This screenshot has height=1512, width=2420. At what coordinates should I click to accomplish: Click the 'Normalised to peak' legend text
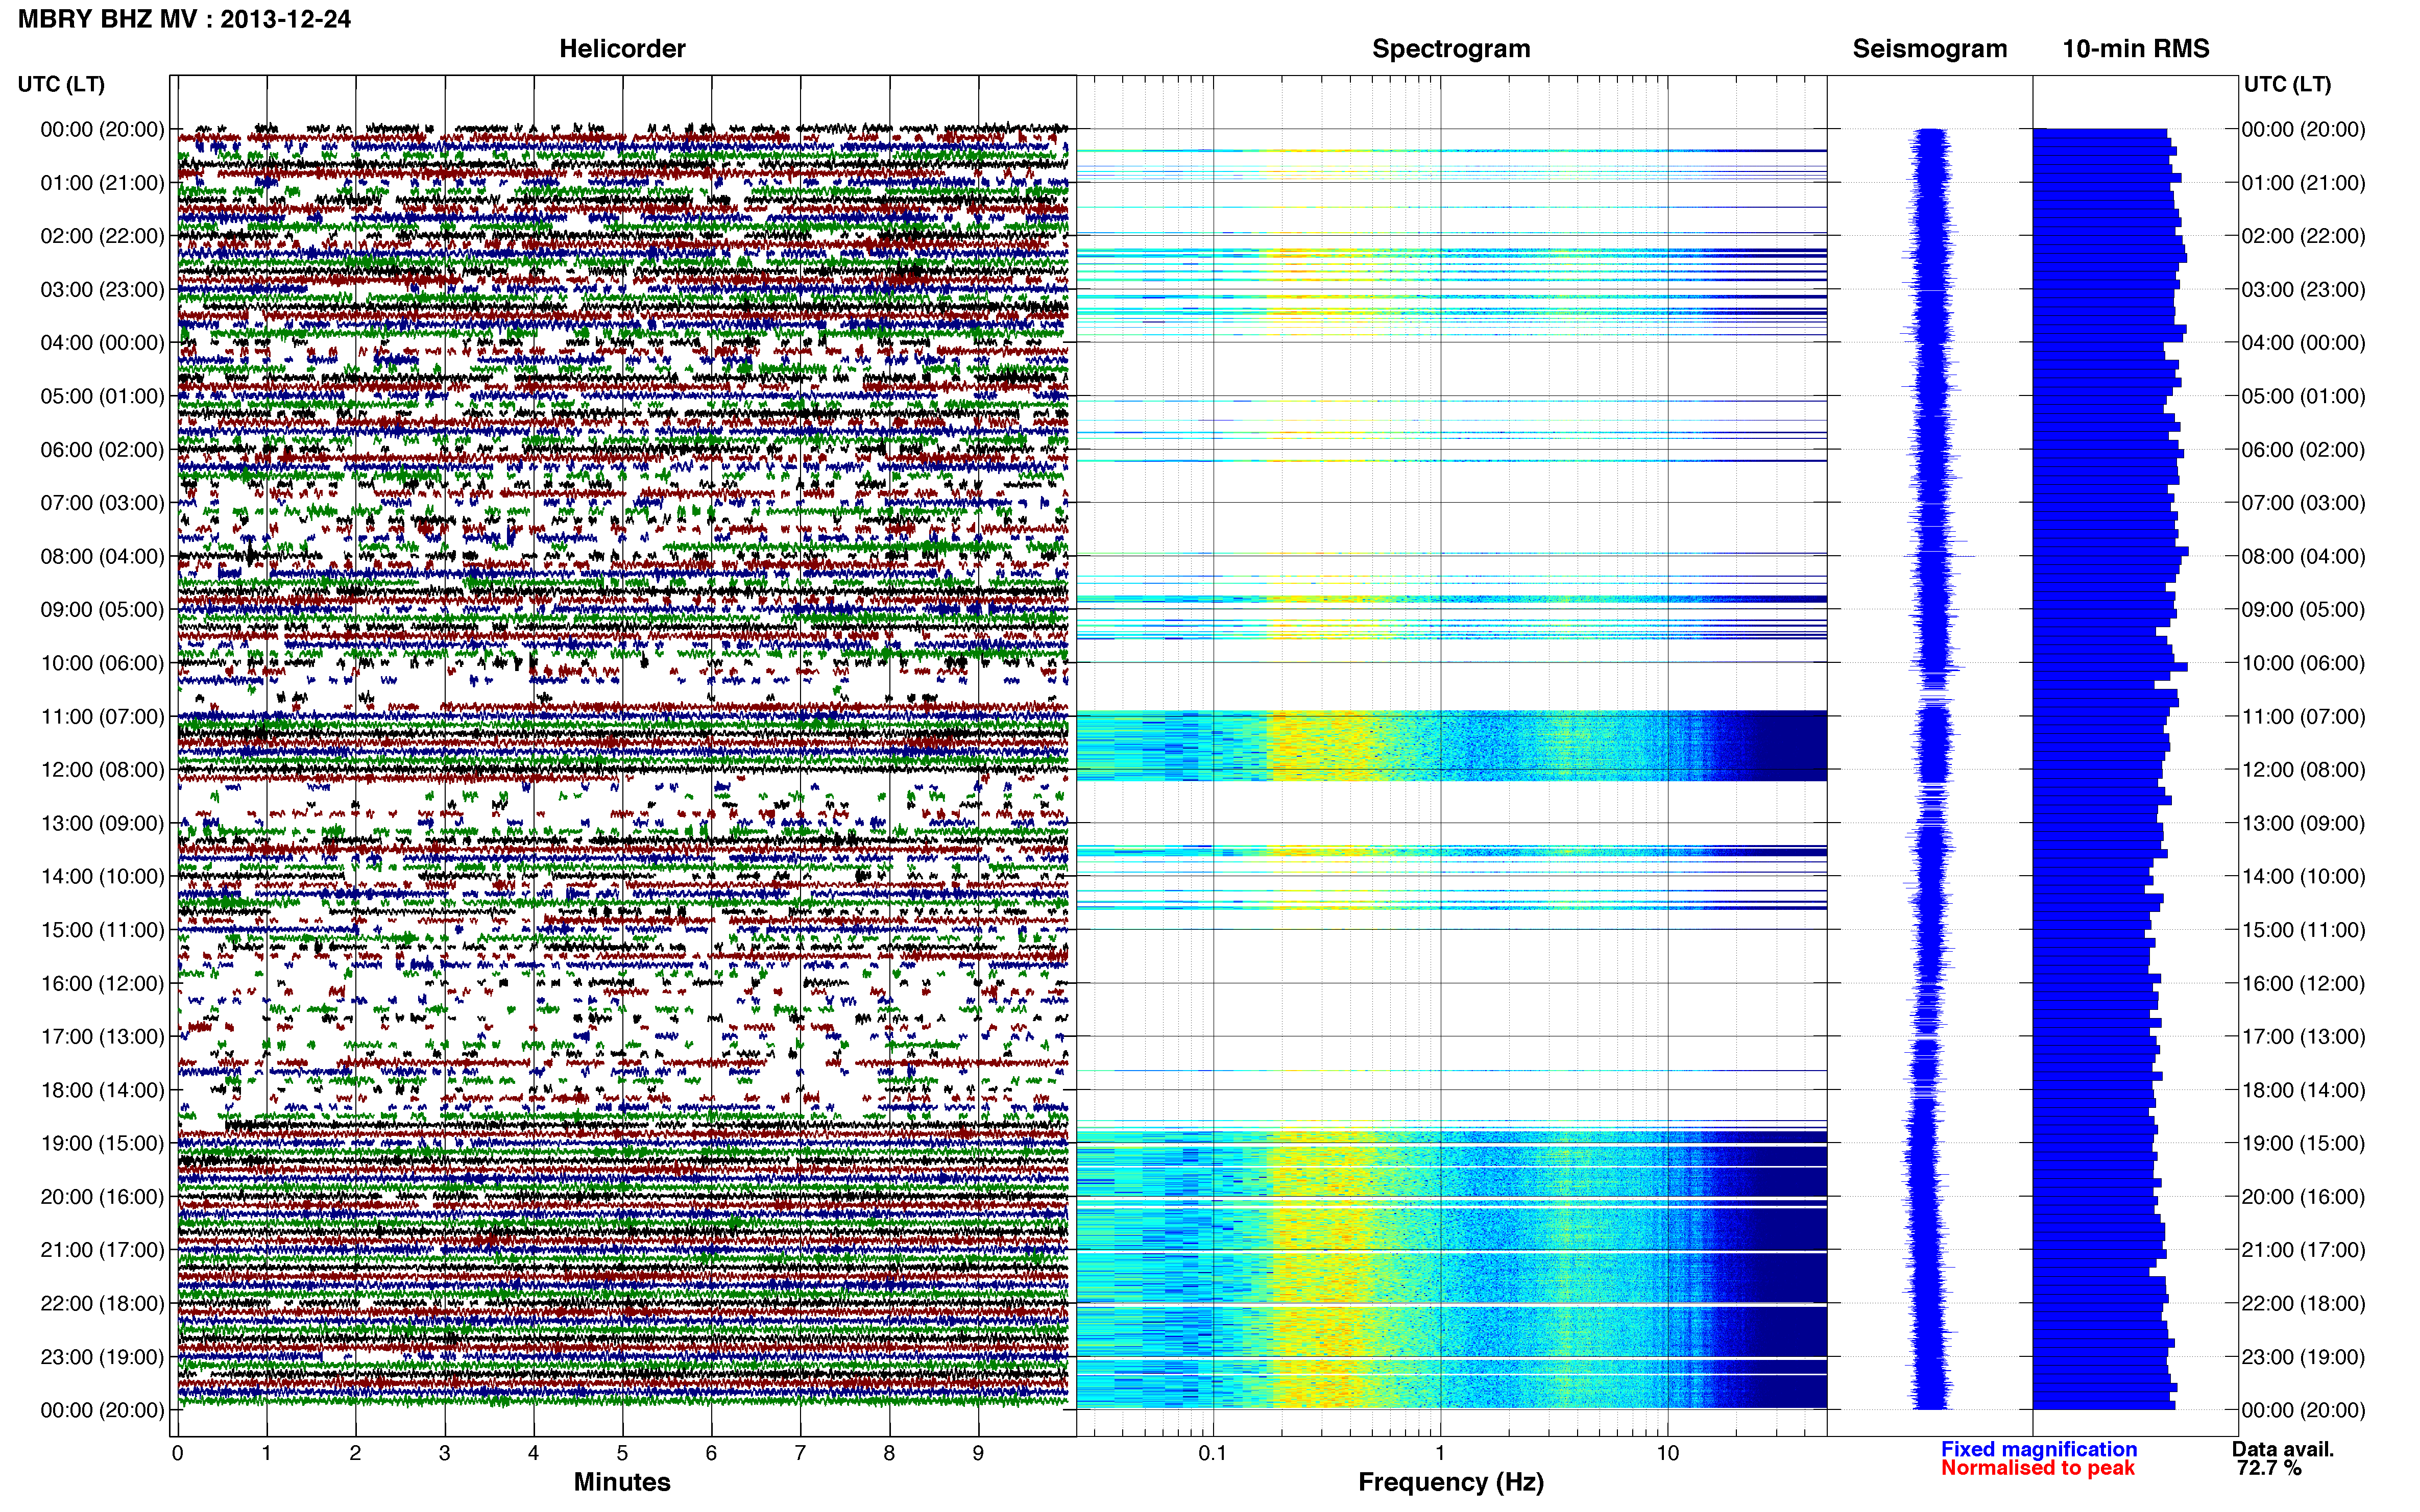coord(2038,1468)
